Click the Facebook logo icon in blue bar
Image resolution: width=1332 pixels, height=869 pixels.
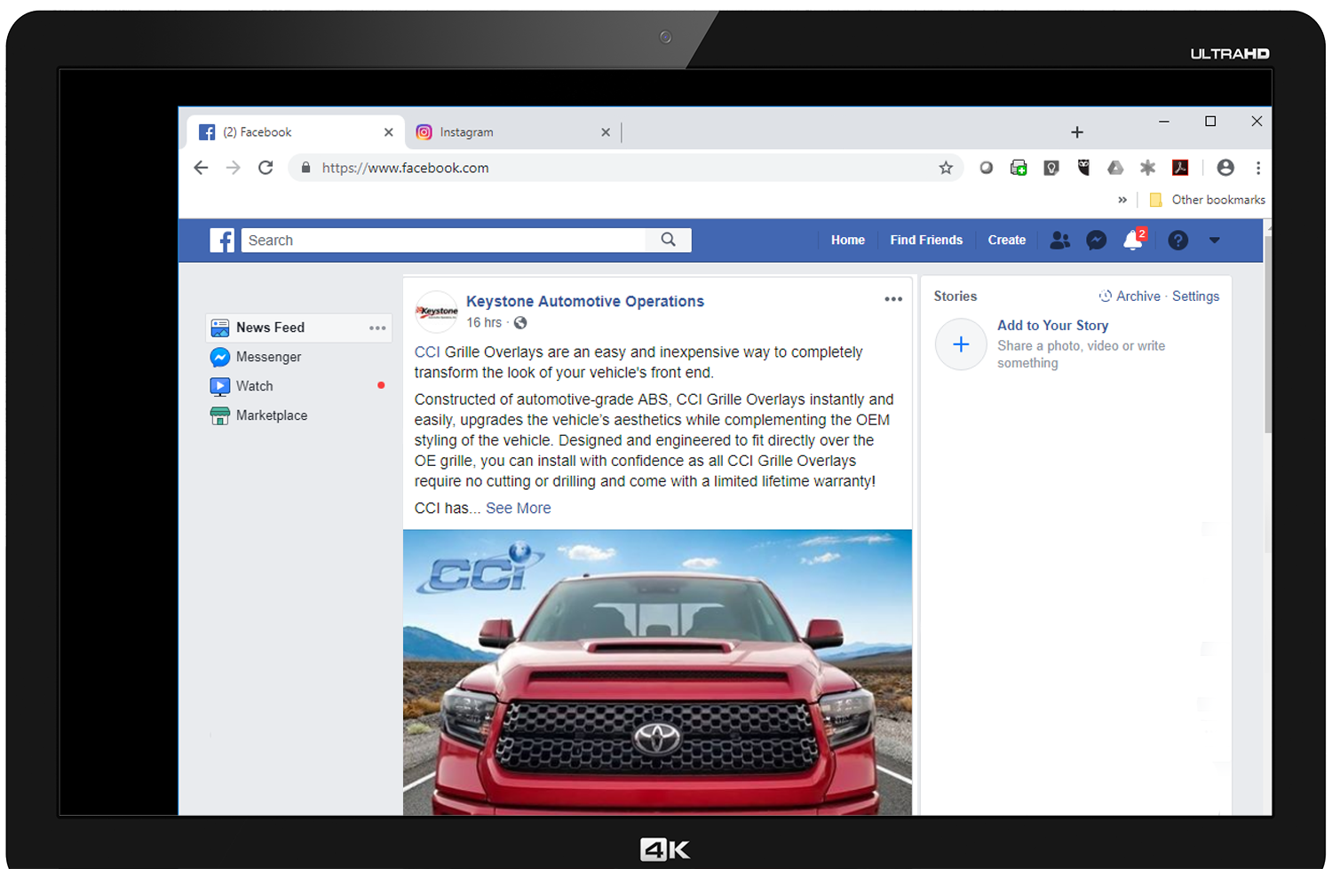point(222,240)
